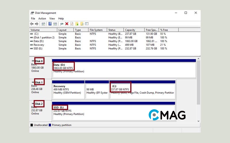Open the View menu

pyautogui.click(x=52, y=19)
